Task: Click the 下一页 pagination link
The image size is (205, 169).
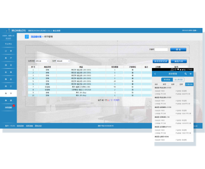Action: [x=113, y=100]
